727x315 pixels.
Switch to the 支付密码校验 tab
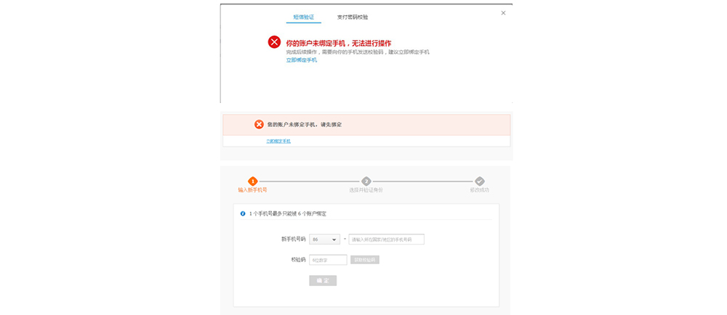click(x=353, y=17)
